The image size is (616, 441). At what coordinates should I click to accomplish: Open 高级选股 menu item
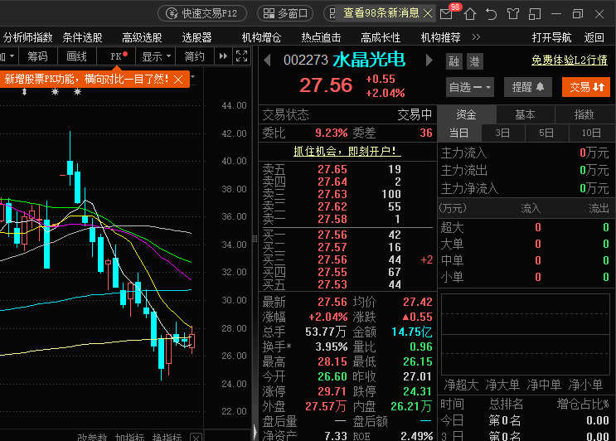coord(143,37)
